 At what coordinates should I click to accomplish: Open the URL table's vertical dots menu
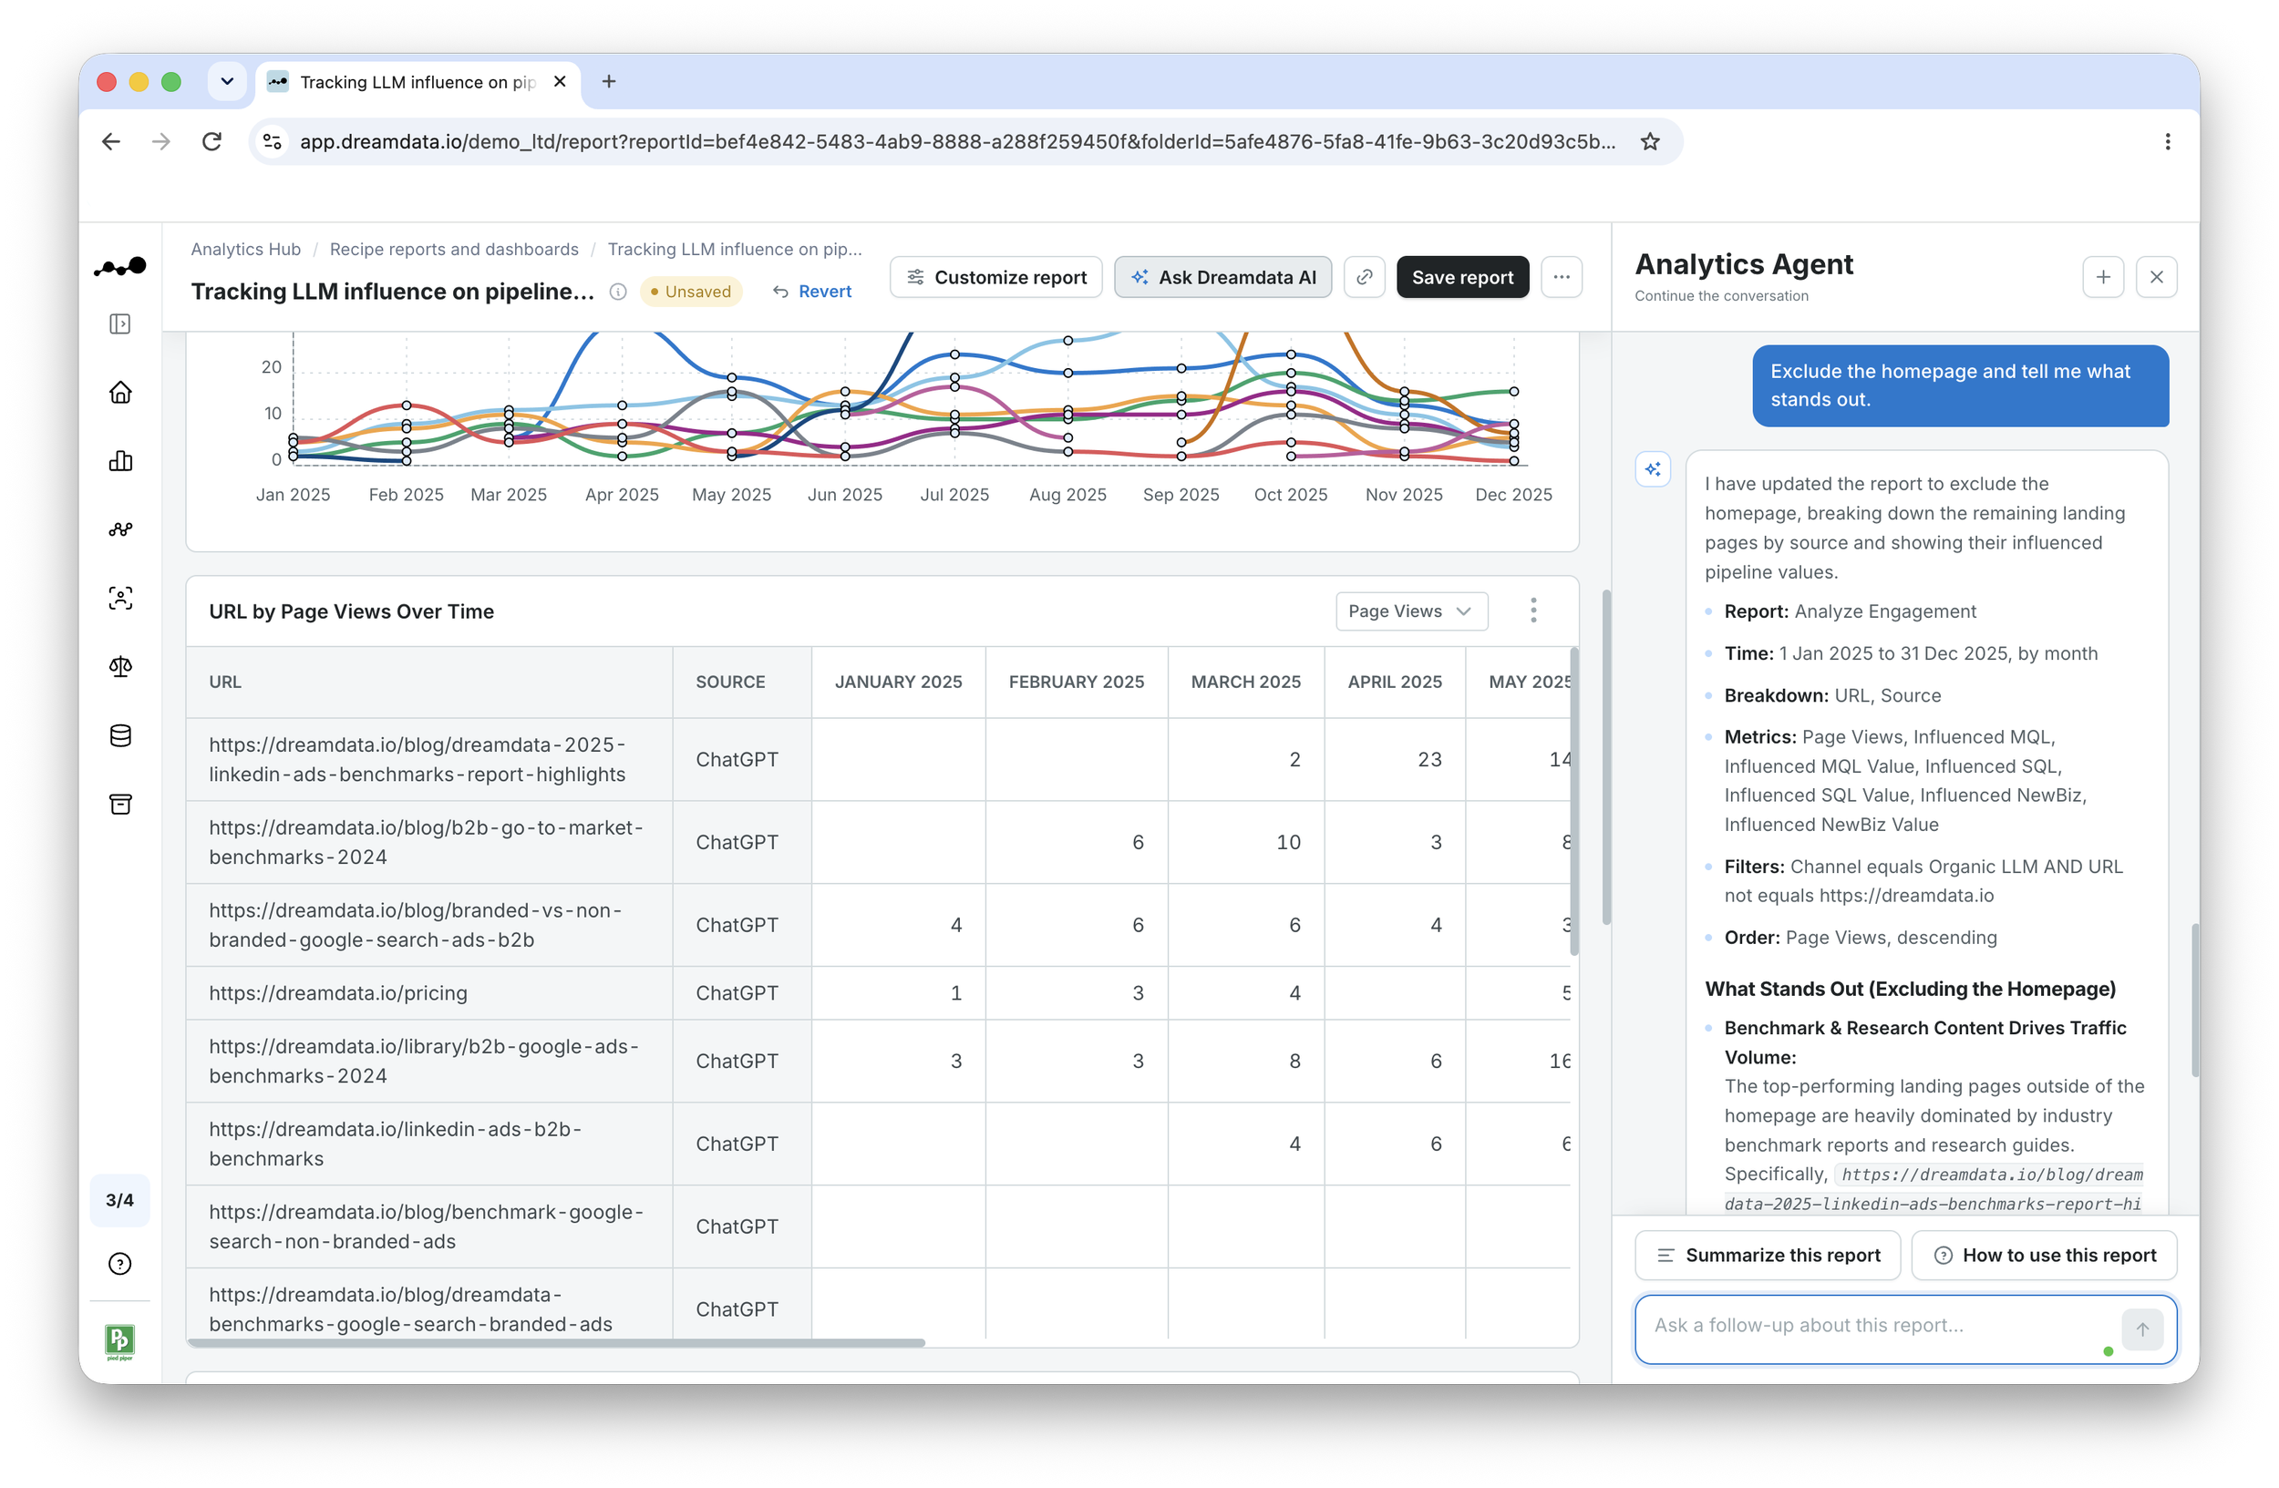[1533, 611]
